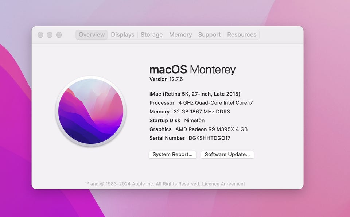This screenshot has height=217, width=350.
Task: Click the startup disk name Nimetön
Action: [194, 121]
